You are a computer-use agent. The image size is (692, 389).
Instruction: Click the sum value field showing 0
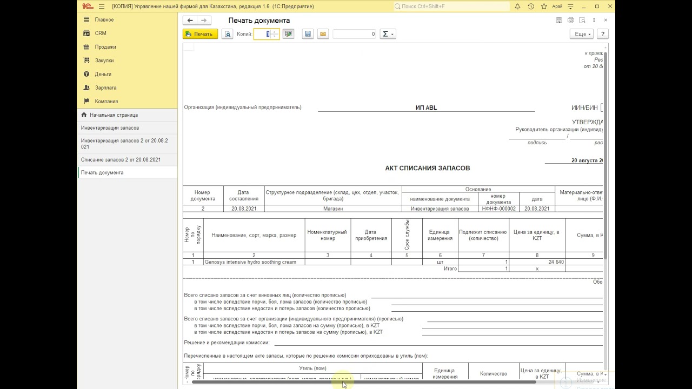[354, 34]
